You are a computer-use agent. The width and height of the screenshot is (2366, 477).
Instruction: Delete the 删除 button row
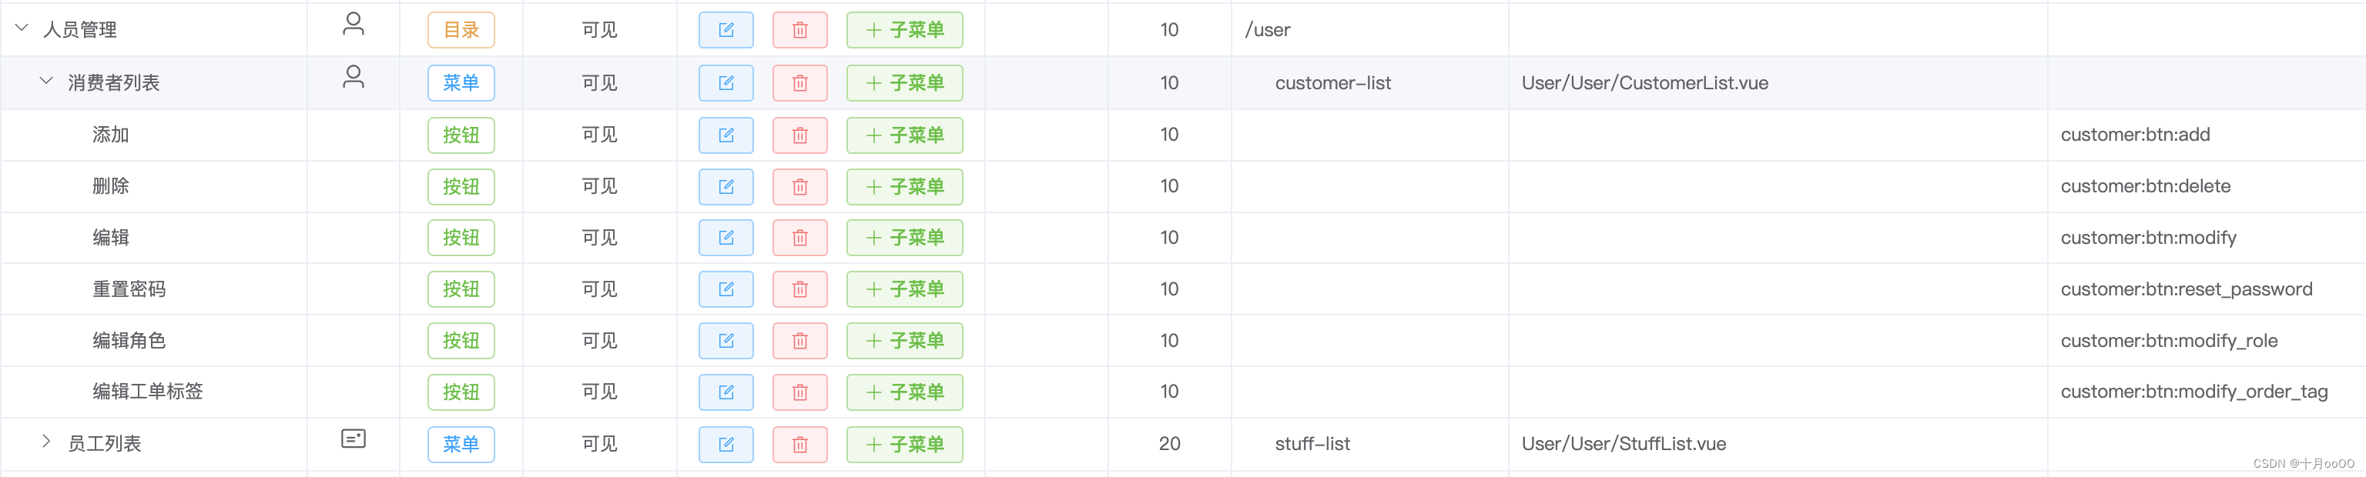coord(800,187)
